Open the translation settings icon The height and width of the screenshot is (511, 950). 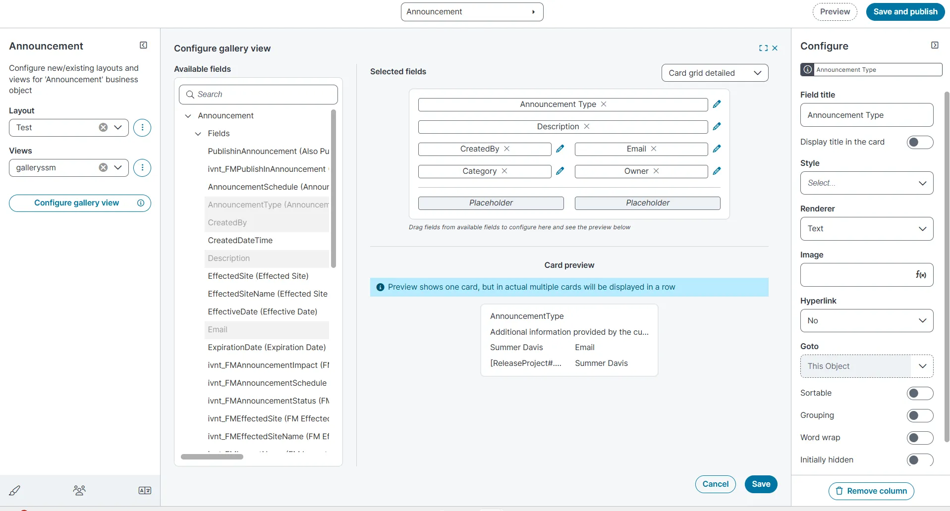[145, 491]
